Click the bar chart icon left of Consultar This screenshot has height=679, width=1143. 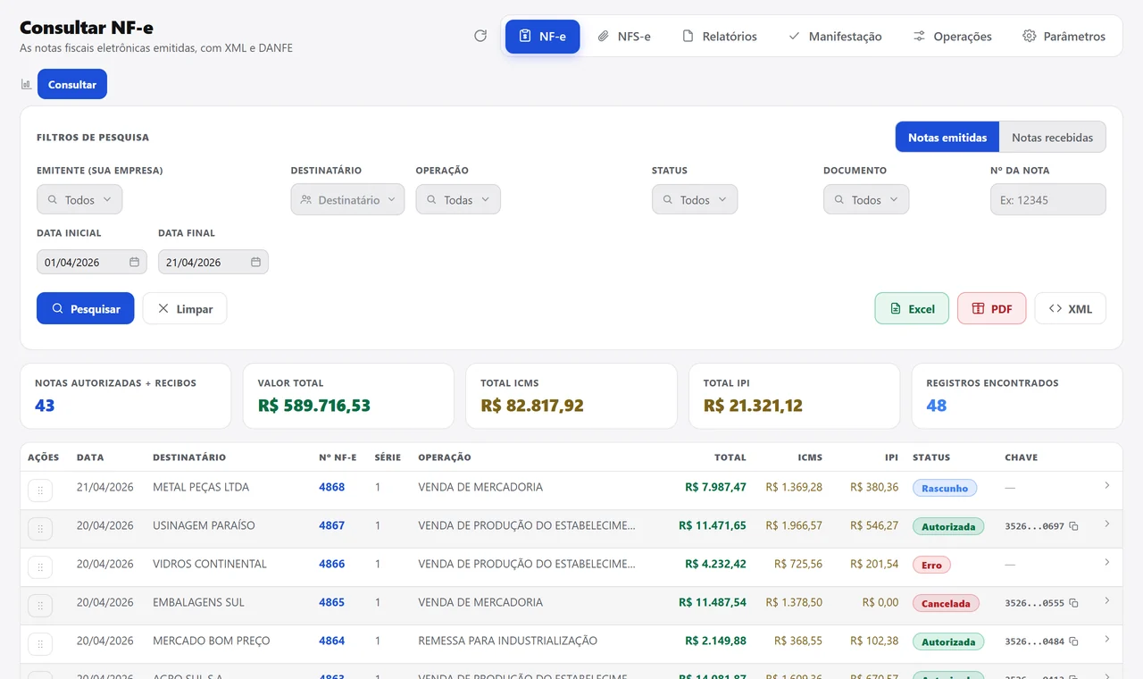point(26,84)
